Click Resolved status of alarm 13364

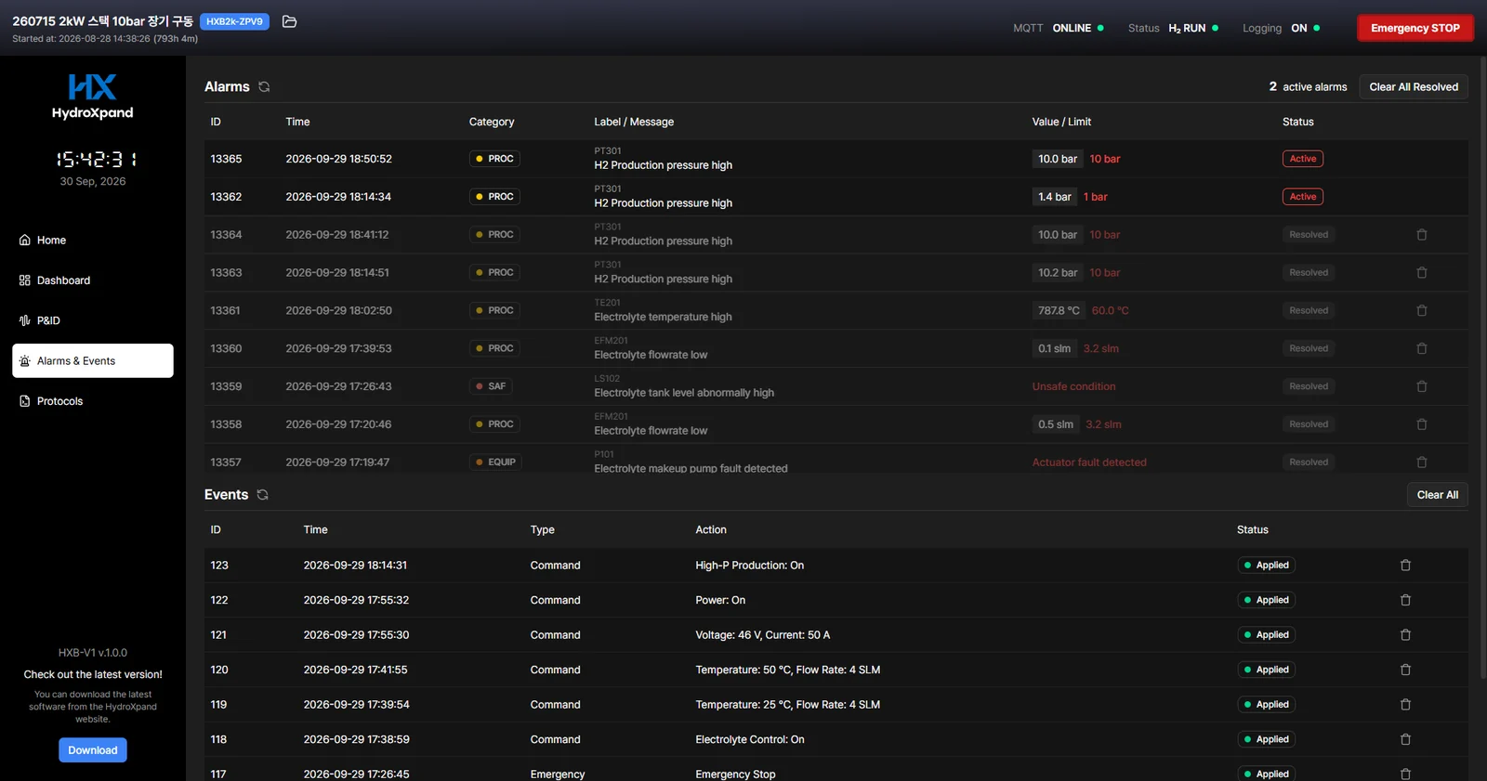click(x=1309, y=235)
